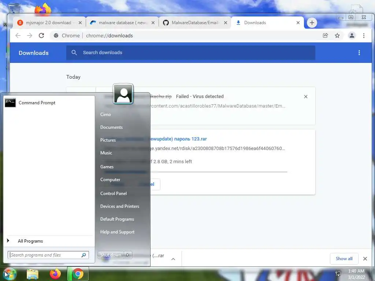Close the MalwareDatabase GitHub tab
The image size is (375, 281).
[x=226, y=23]
